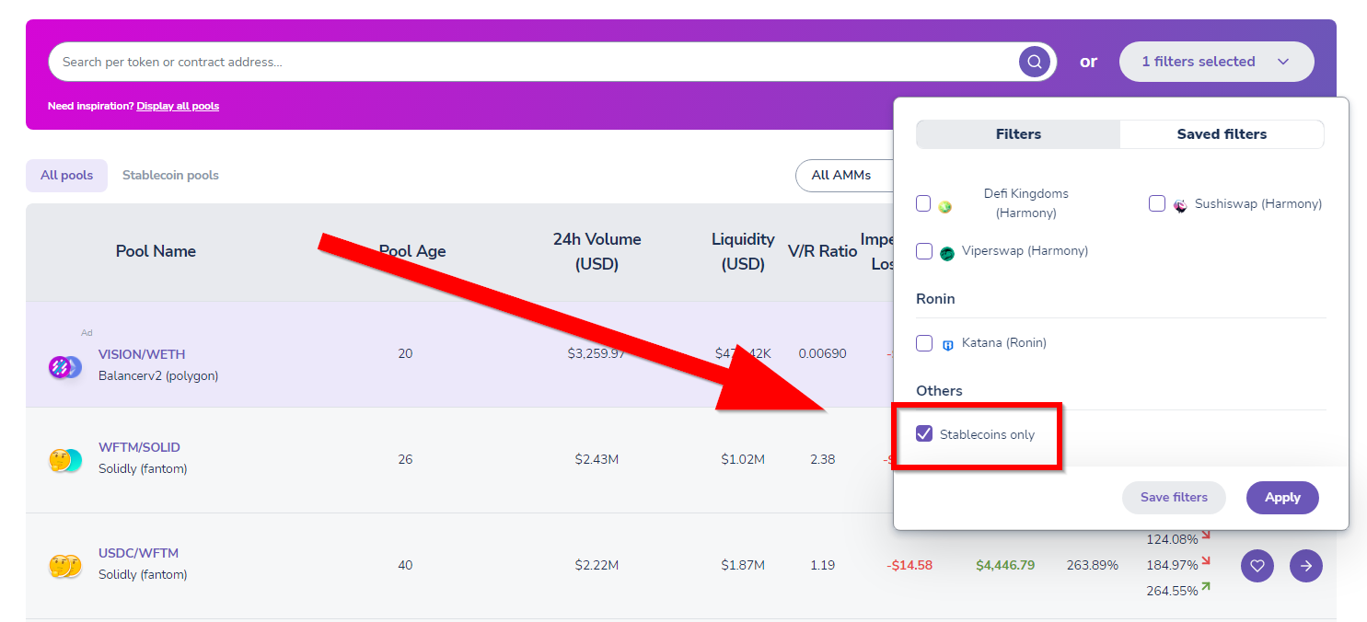Screen dimensions: 1367x622
Task: Sort by V/R Ratio column header
Action: click(x=822, y=251)
